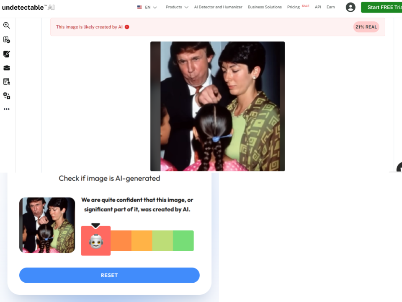
Task: Click the red alert icon beside AI warning
Action: pos(127,27)
